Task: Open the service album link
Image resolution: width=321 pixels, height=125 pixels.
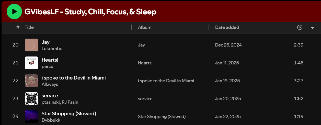Action: click(145, 99)
